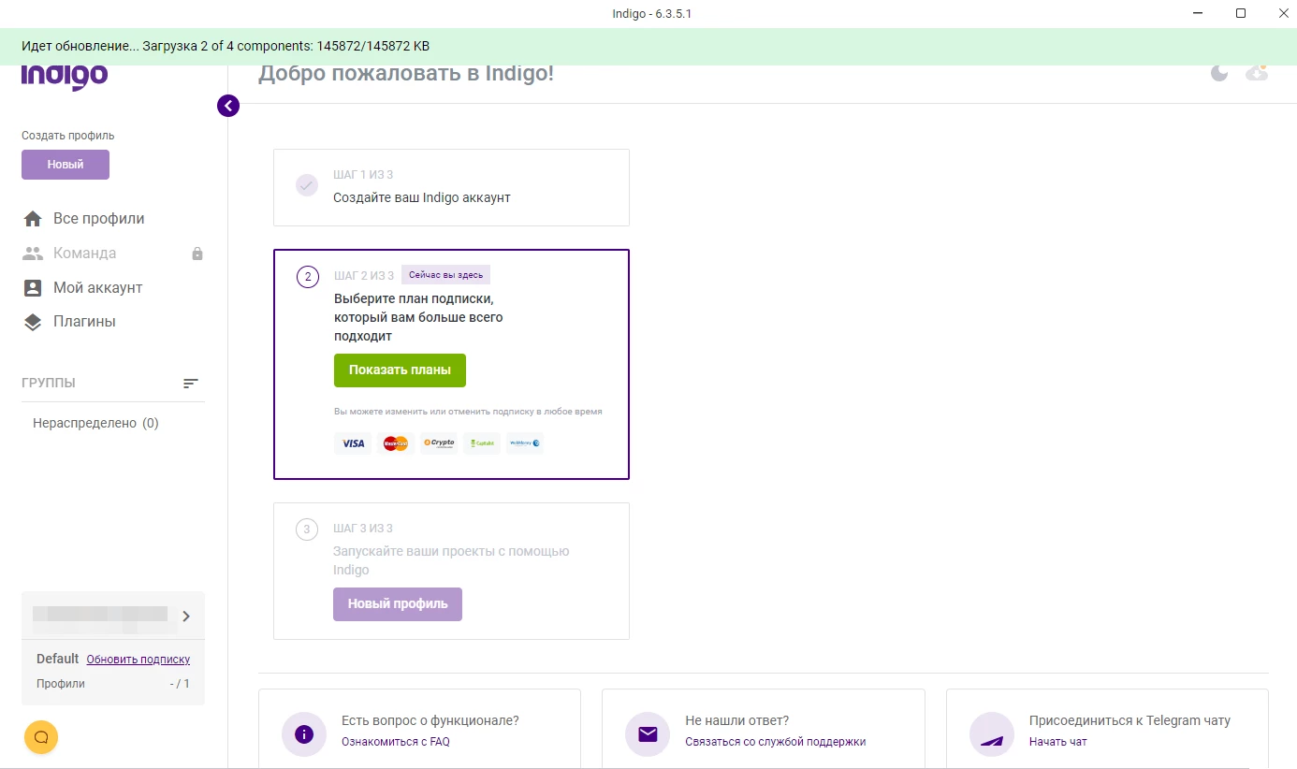This screenshot has height=769, width=1297.
Task: Click the Telegram plane icon in the chat card
Action: tap(992, 734)
